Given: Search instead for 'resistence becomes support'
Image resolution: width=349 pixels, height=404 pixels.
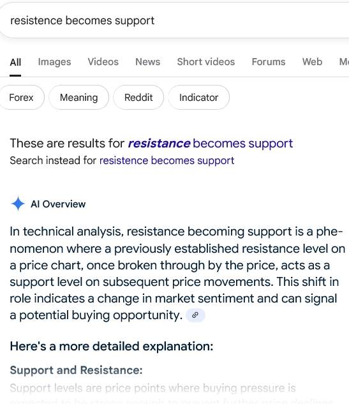Looking at the screenshot, I should [167, 160].
